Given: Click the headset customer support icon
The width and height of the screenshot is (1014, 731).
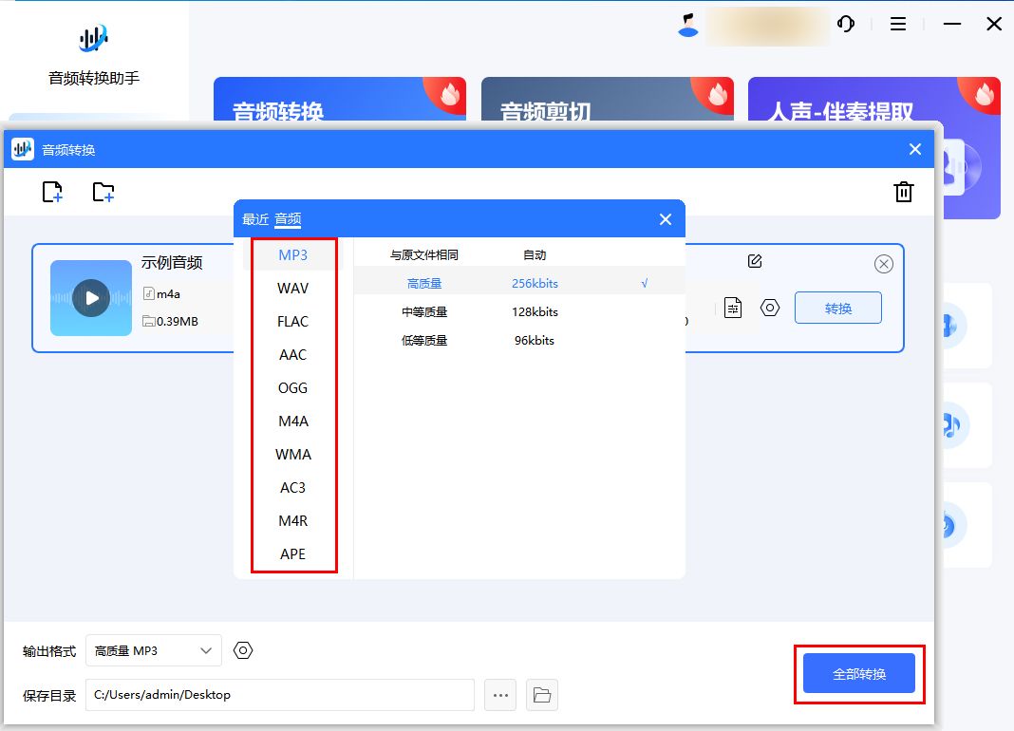Looking at the screenshot, I should click(x=845, y=24).
